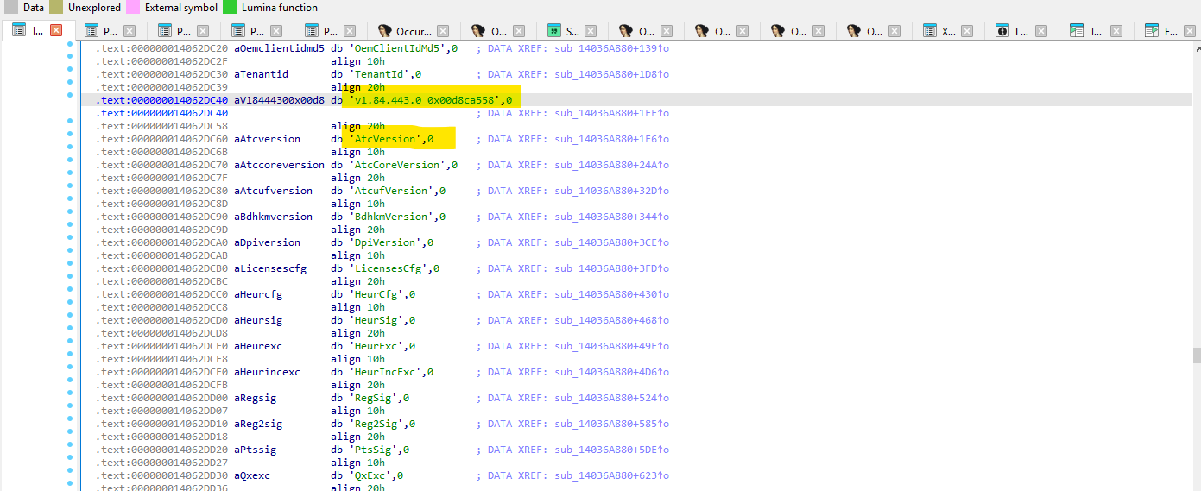Viewport: 1201px width, 491px height.
Task: Select the aTenantid label name
Action: coord(262,74)
